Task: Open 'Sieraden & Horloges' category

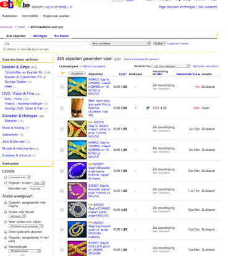Action: (x=20, y=116)
